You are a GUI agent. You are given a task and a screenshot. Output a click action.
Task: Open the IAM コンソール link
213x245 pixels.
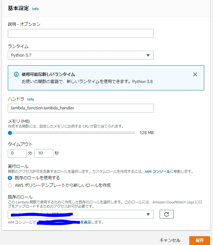point(157,171)
